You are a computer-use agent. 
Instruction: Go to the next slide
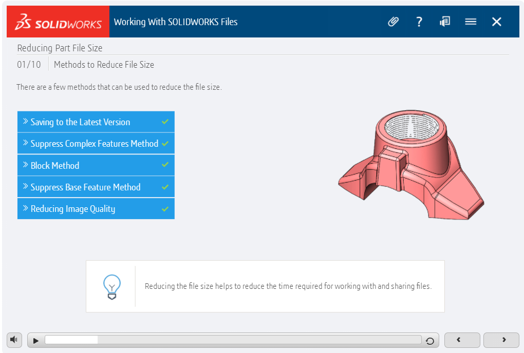coord(501,340)
